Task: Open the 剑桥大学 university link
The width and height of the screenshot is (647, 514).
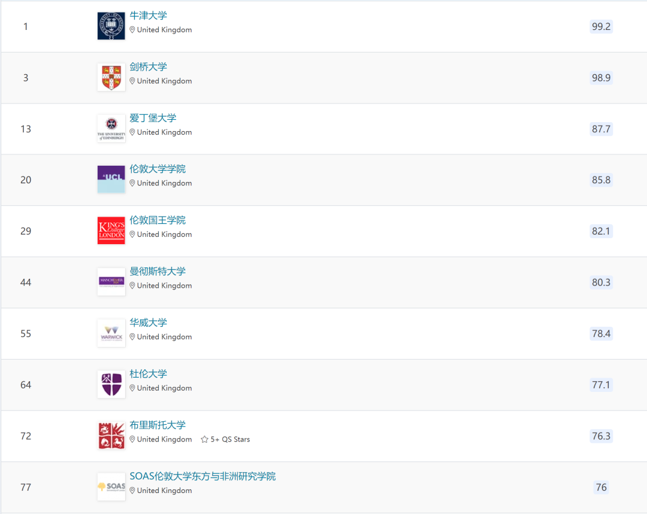Action: tap(148, 67)
